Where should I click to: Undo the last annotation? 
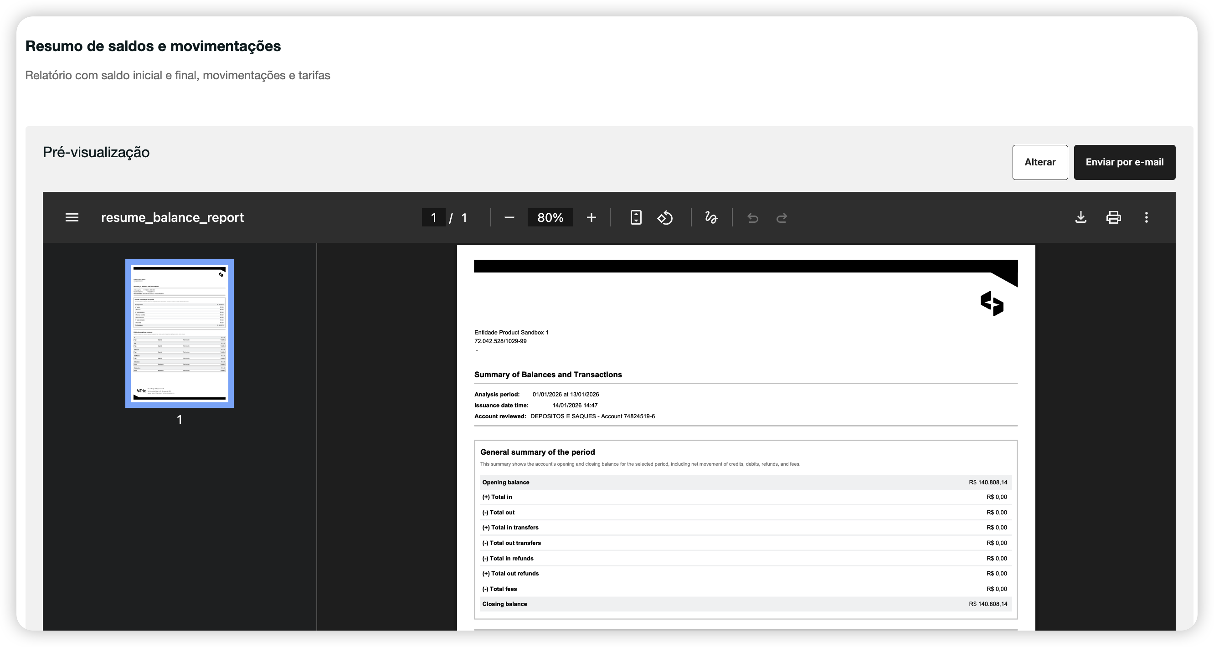pyautogui.click(x=753, y=217)
